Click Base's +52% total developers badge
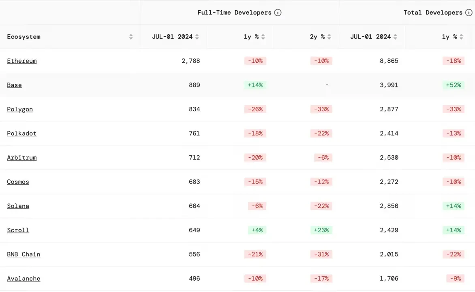475x292 pixels. coord(454,85)
